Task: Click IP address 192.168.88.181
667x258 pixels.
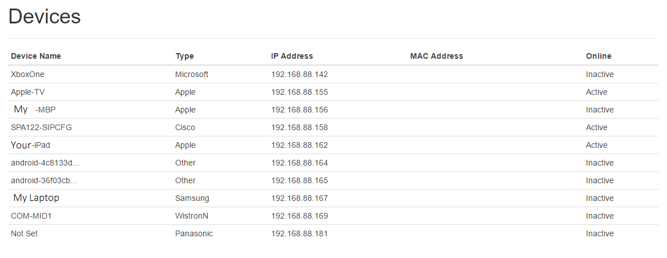Action: [x=300, y=233]
